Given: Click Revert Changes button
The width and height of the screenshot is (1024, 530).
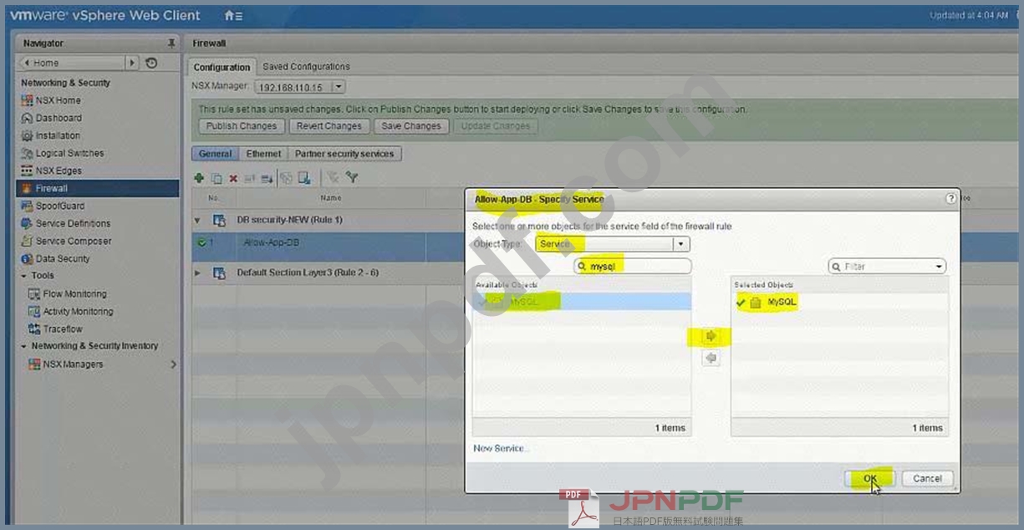Looking at the screenshot, I should (329, 126).
